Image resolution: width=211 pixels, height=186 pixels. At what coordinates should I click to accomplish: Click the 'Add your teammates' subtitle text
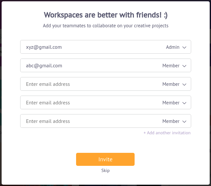click(x=106, y=26)
